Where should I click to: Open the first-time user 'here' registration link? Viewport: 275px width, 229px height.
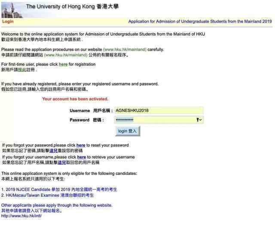(63, 64)
